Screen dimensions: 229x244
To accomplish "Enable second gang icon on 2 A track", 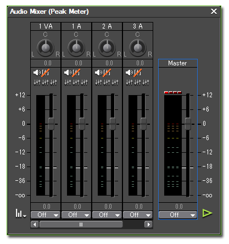I will (107, 82).
